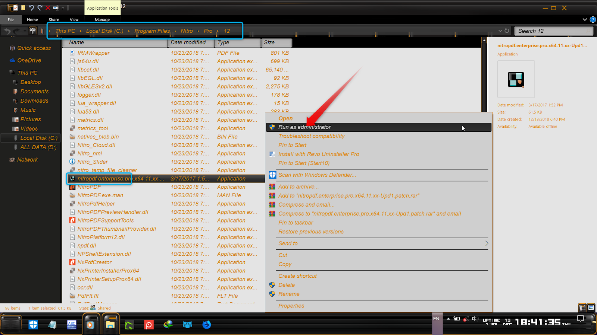Image resolution: width=597 pixels, height=335 pixels.
Task: Click the Refresh icon beside address bar
Action: pyautogui.click(x=507, y=31)
